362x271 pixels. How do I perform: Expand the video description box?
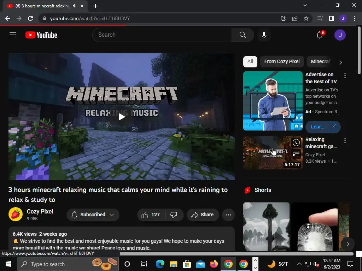[x=122, y=239]
